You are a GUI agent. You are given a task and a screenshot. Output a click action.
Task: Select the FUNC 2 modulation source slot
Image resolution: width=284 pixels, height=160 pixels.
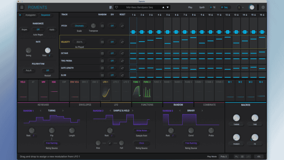[147, 90]
